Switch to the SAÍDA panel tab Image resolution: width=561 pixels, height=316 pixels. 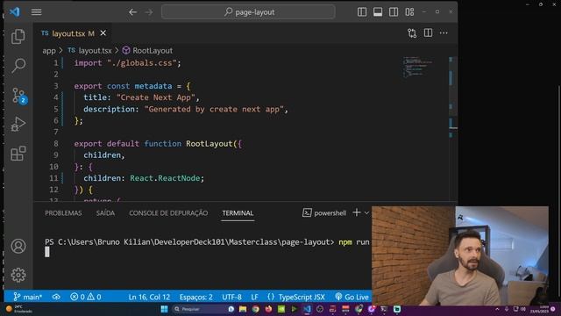(105, 213)
